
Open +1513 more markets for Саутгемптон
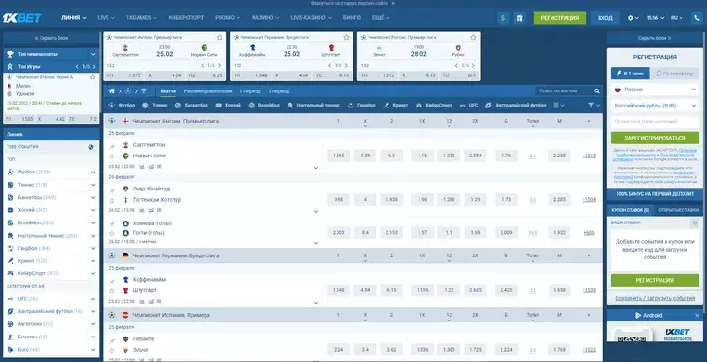pyautogui.click(x=589, y=156)
